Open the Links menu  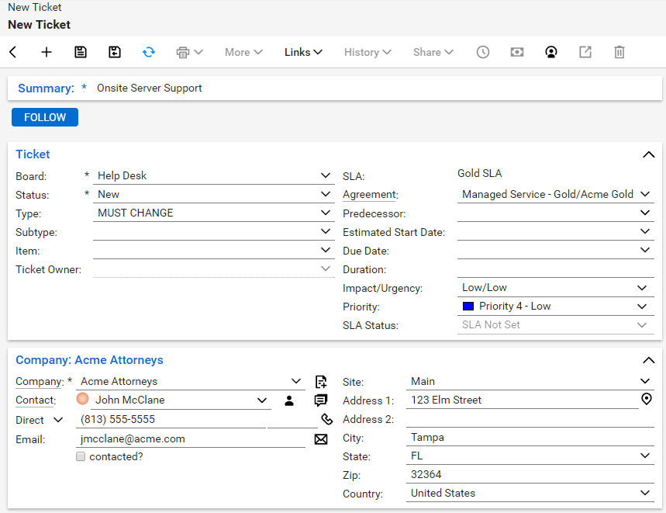coord(303,52)
